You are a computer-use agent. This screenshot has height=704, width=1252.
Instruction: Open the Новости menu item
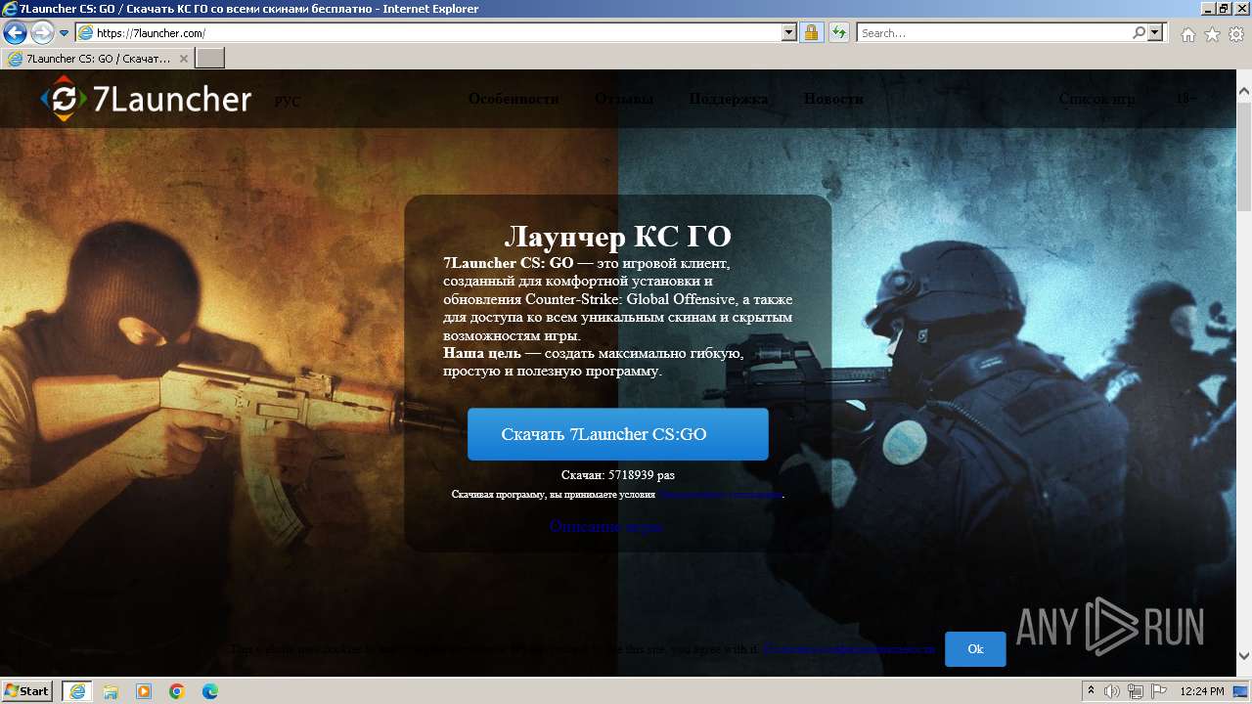tap(833, 99)
